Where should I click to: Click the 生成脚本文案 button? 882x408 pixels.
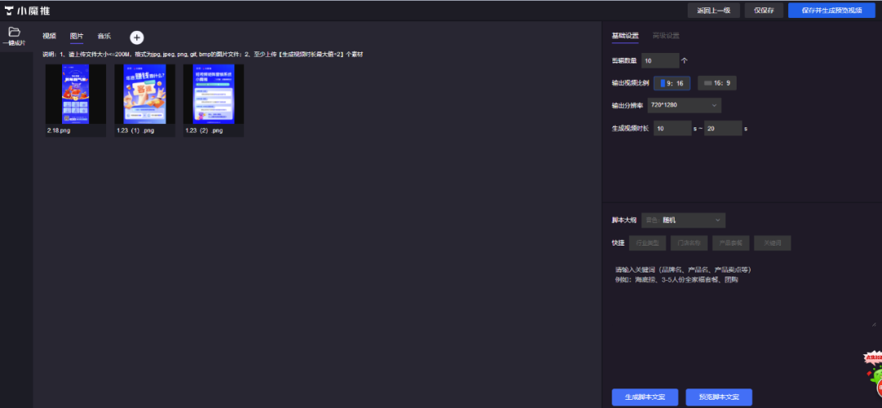pyautogui.click(x=644, y=397)
